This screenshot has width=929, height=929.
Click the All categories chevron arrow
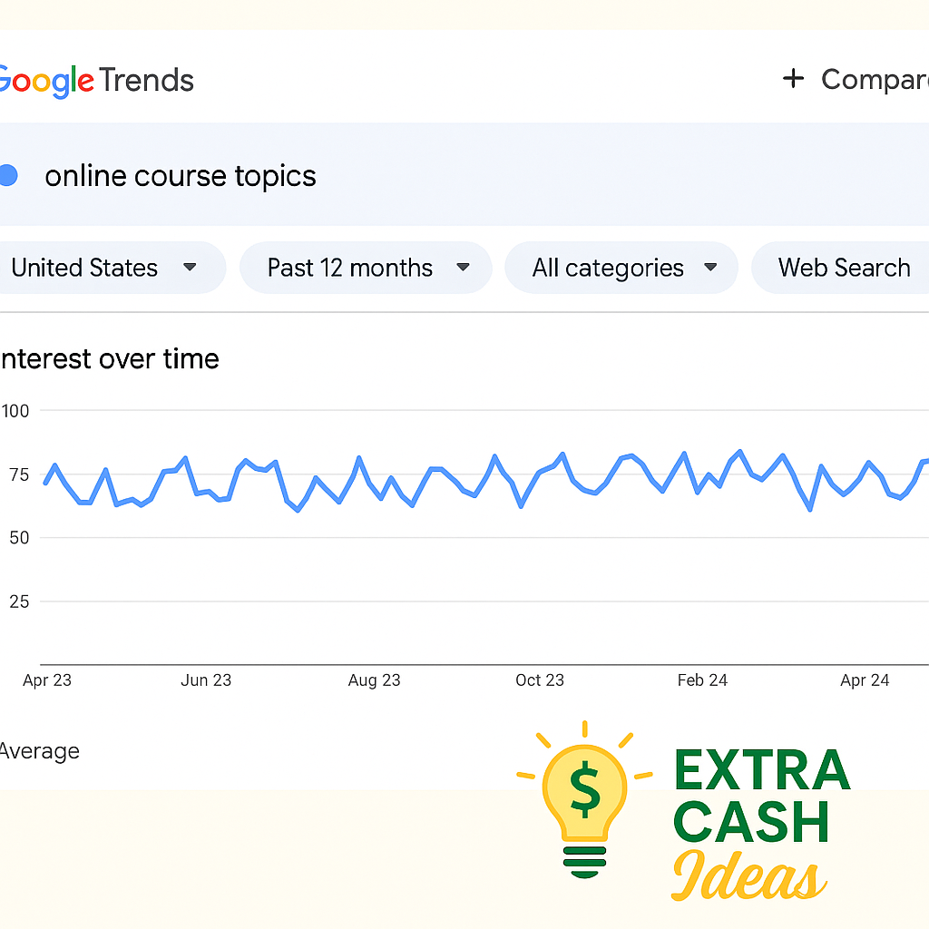(710, 268)
